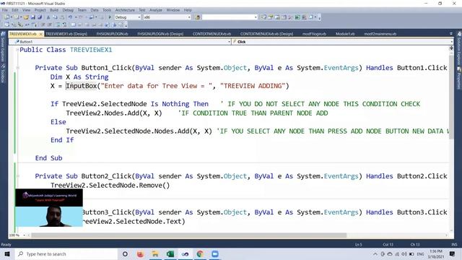Open the Analyze menu
The height and width of the screenshot is (260, 462).
click(x=156, y=10)
